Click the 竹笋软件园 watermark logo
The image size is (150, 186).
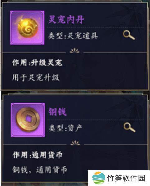click(x=99, y=178)
